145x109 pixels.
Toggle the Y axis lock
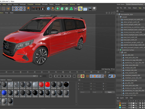tap(19, 9)
